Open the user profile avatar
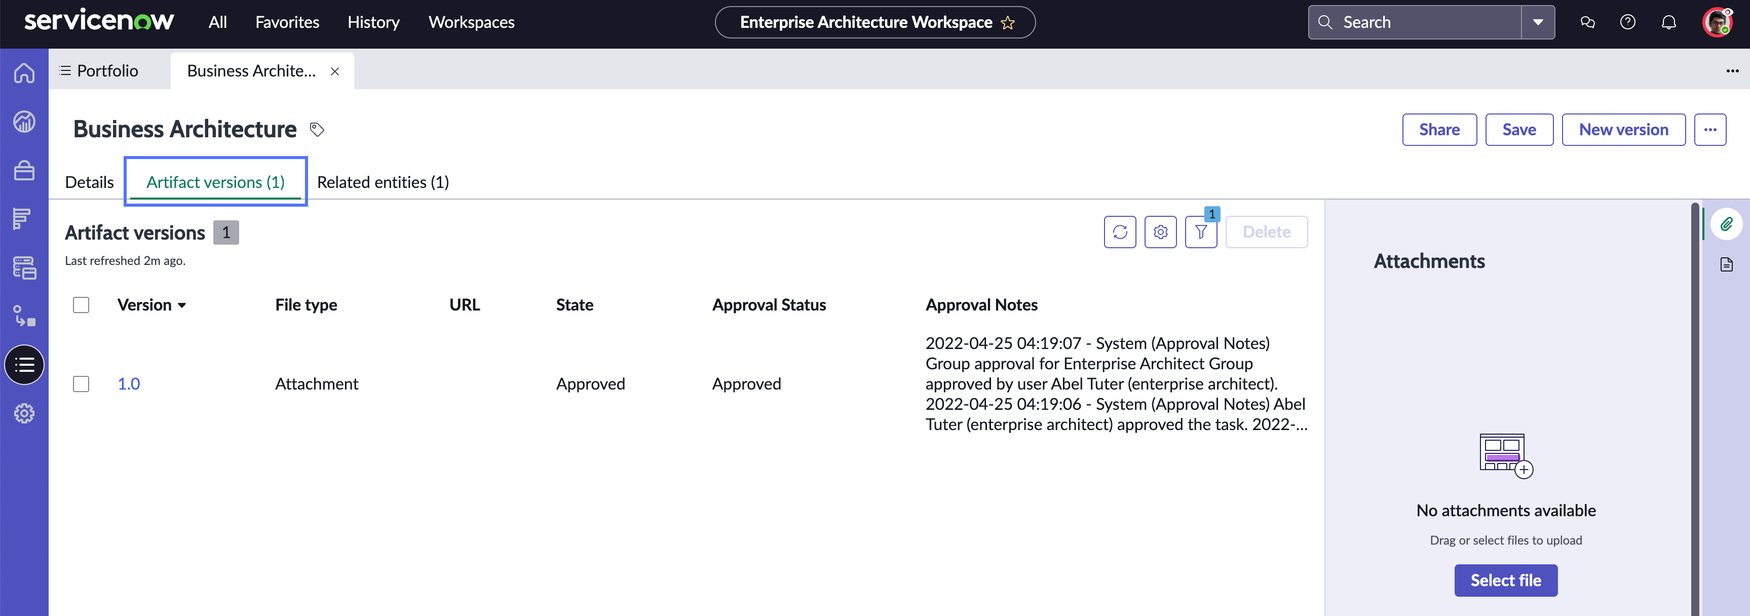Image resolution: width=1750 pixels, height=616 pixels. pos(1717,22)
